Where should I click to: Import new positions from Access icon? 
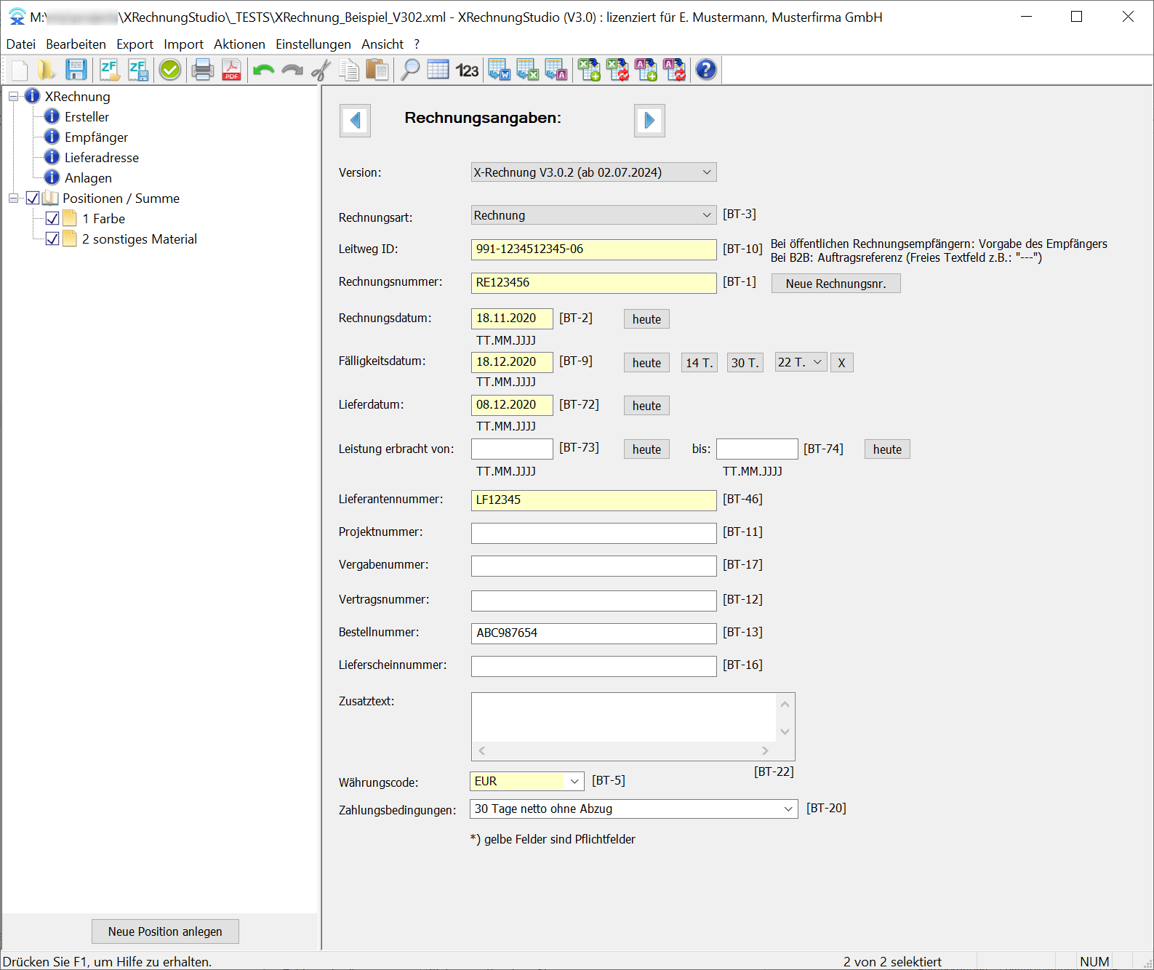646,71
